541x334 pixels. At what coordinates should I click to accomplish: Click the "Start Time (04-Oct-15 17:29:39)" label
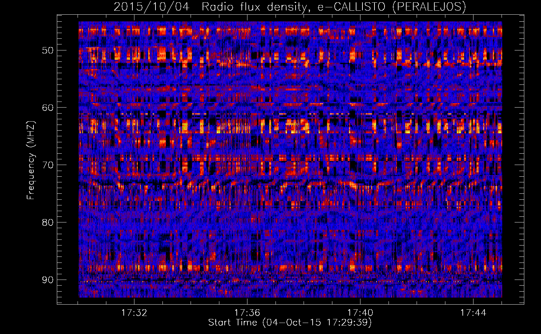[x=290, y=323]
